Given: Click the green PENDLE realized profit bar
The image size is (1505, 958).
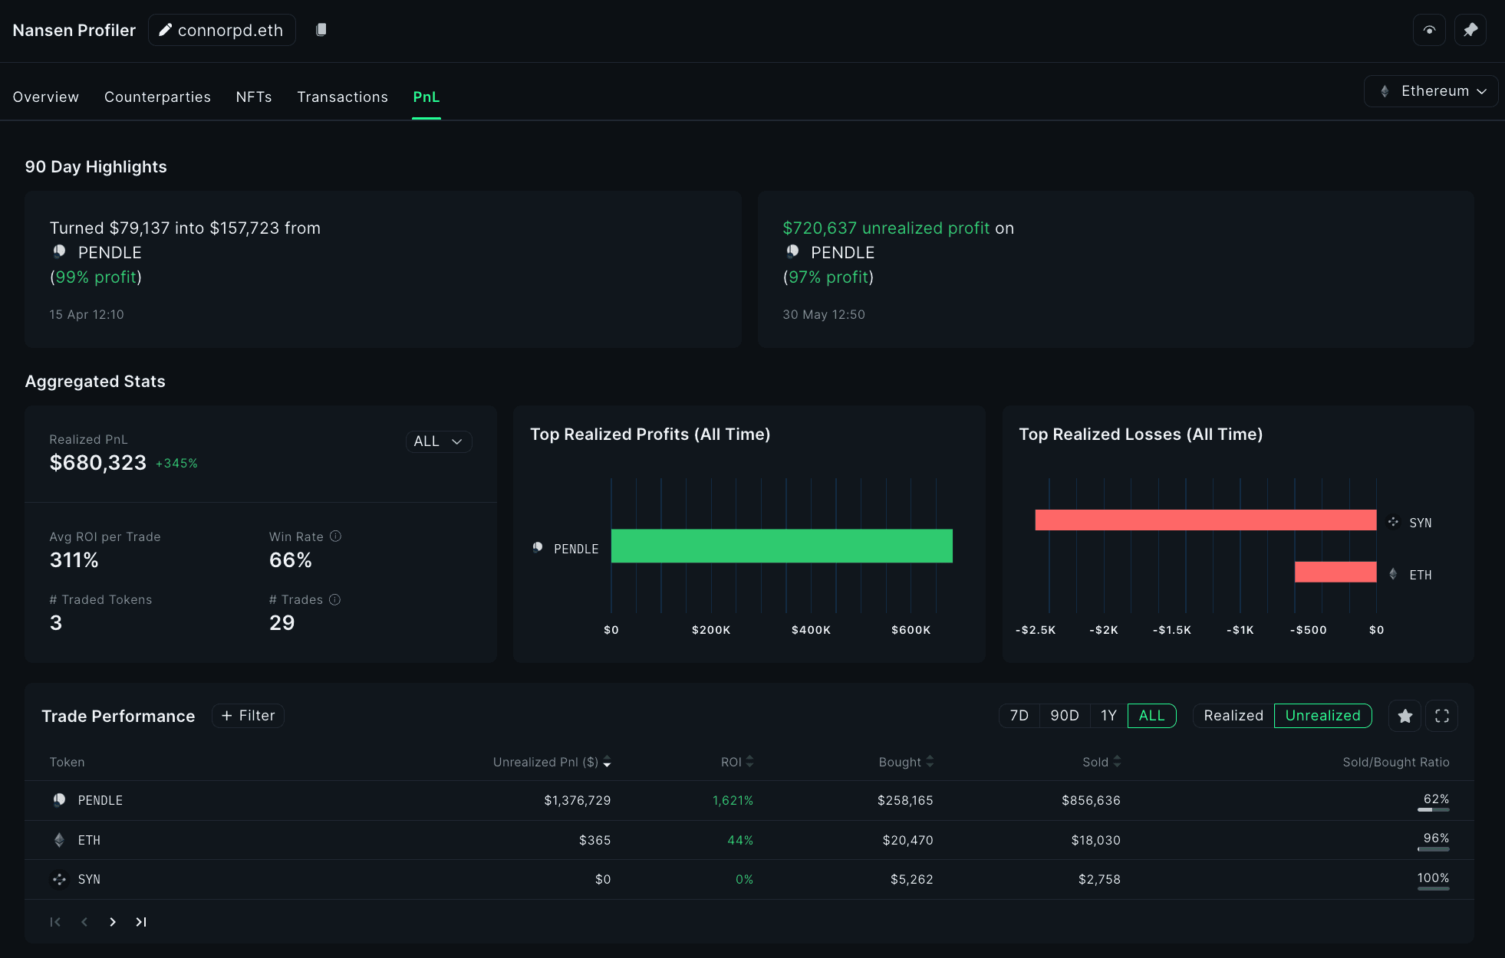Looking at the screenshot, I should (x=781, y=546).
